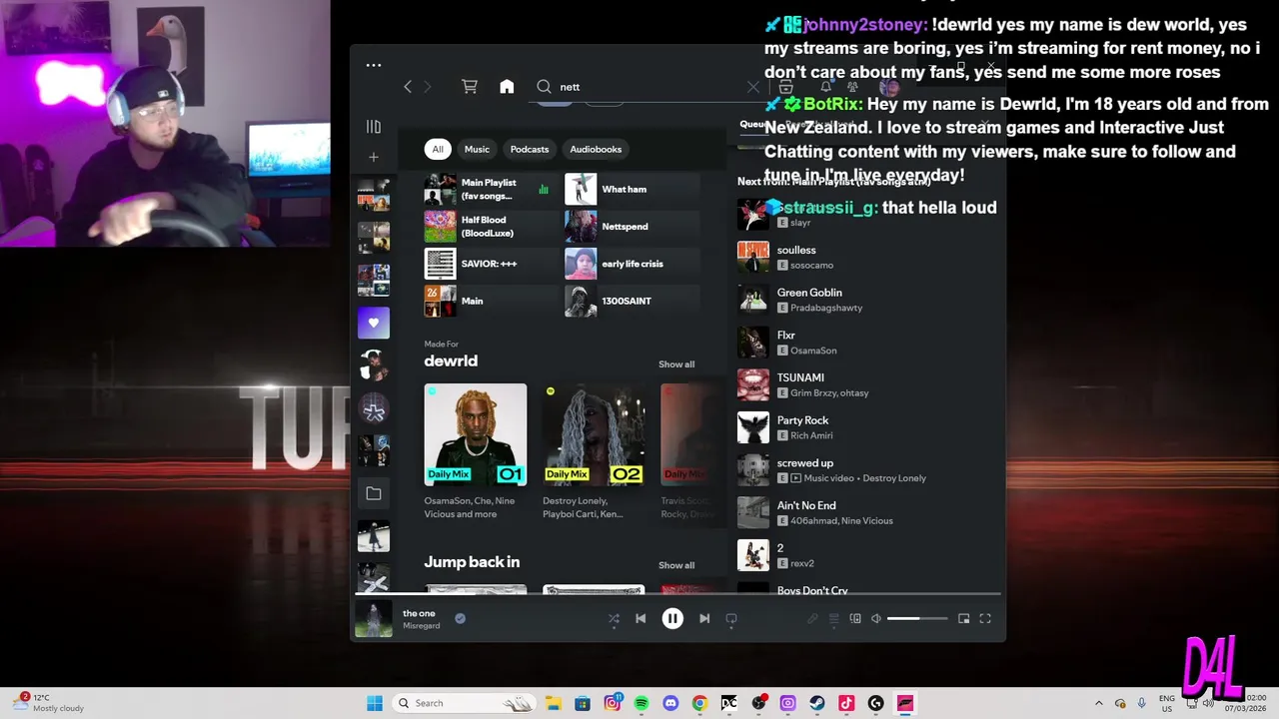This screenshot has height=719, width=1279.
Task: Toggle repeat mode
Action: click(x=731, y=619)
